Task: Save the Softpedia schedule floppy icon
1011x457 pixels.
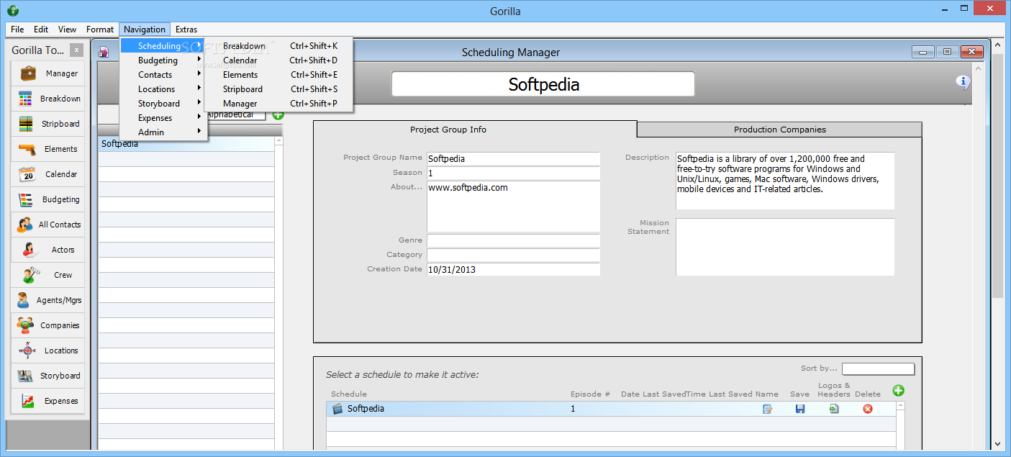Action: coord(799,409)
